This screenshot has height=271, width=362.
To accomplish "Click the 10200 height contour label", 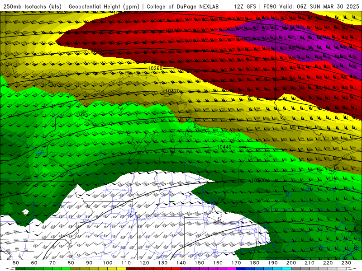I will coord(95,50).
